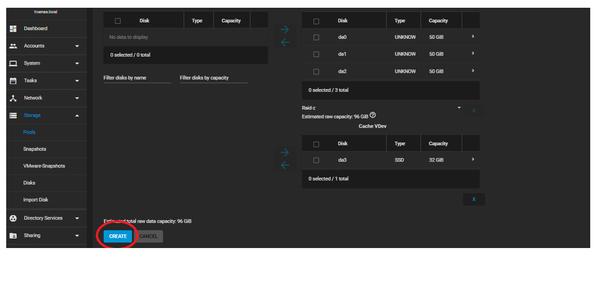Move disks right into data vdev arrow
Screen dimensions: 598x293
285,29
